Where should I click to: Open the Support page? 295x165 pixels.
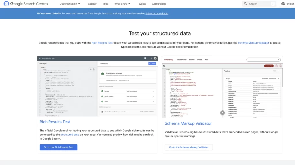(x=93, y=4)
